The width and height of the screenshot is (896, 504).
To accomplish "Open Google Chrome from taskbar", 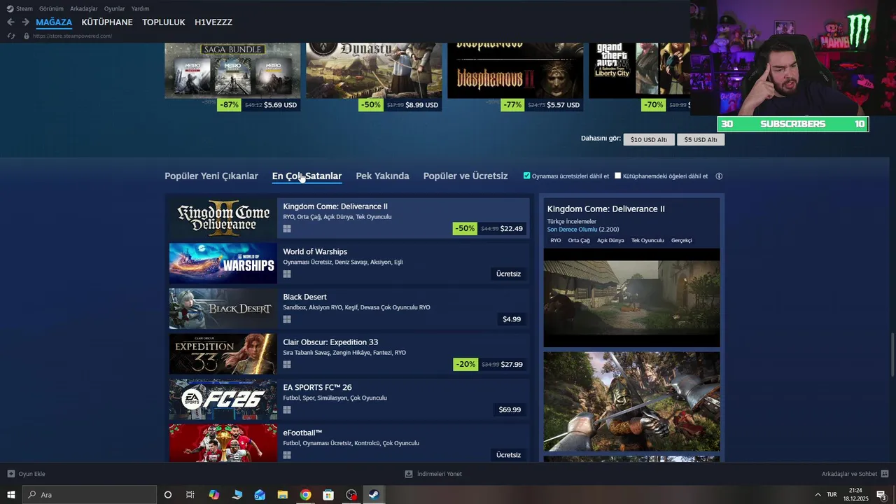I will coord(305,495).
